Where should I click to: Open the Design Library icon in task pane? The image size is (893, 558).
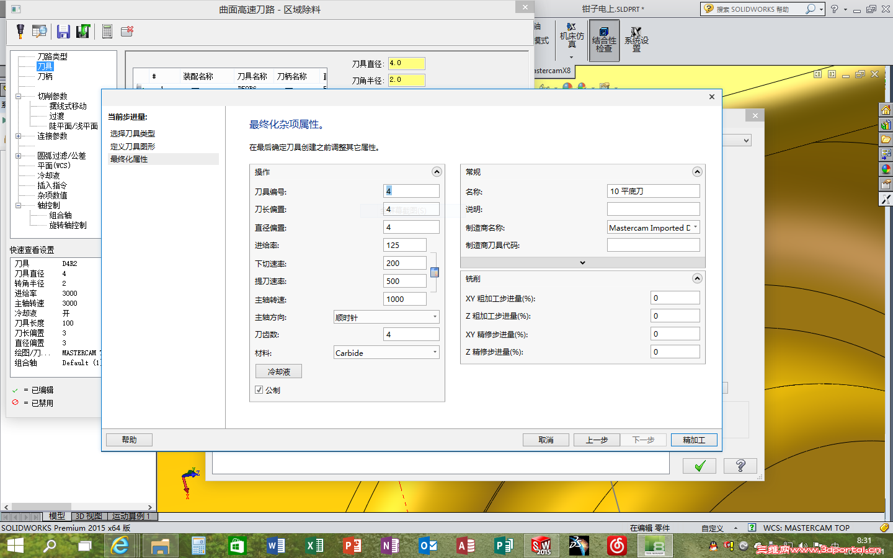pyautogui.click(x=886, y=125)
